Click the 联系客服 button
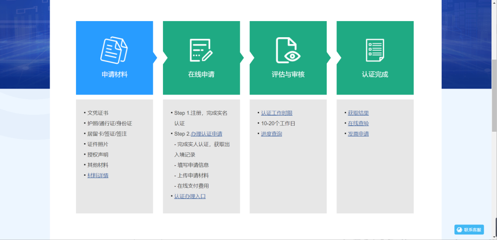Viewport: 497px width, 240px height. pos(469,230)
